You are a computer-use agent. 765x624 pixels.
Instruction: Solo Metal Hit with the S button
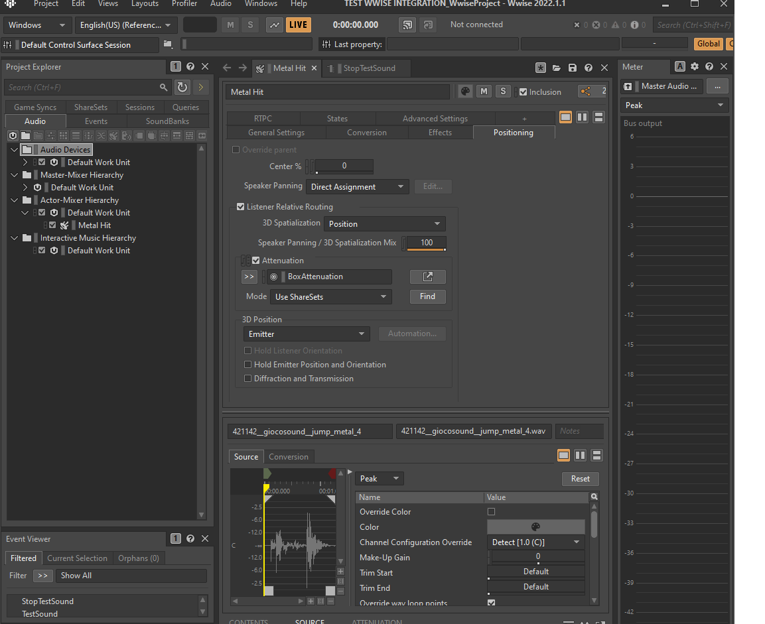[503, 91]
